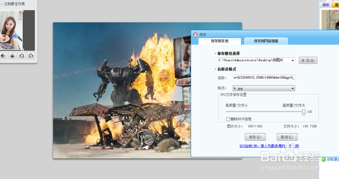Click the flip horizontal icon

click(x=3, y=56)
